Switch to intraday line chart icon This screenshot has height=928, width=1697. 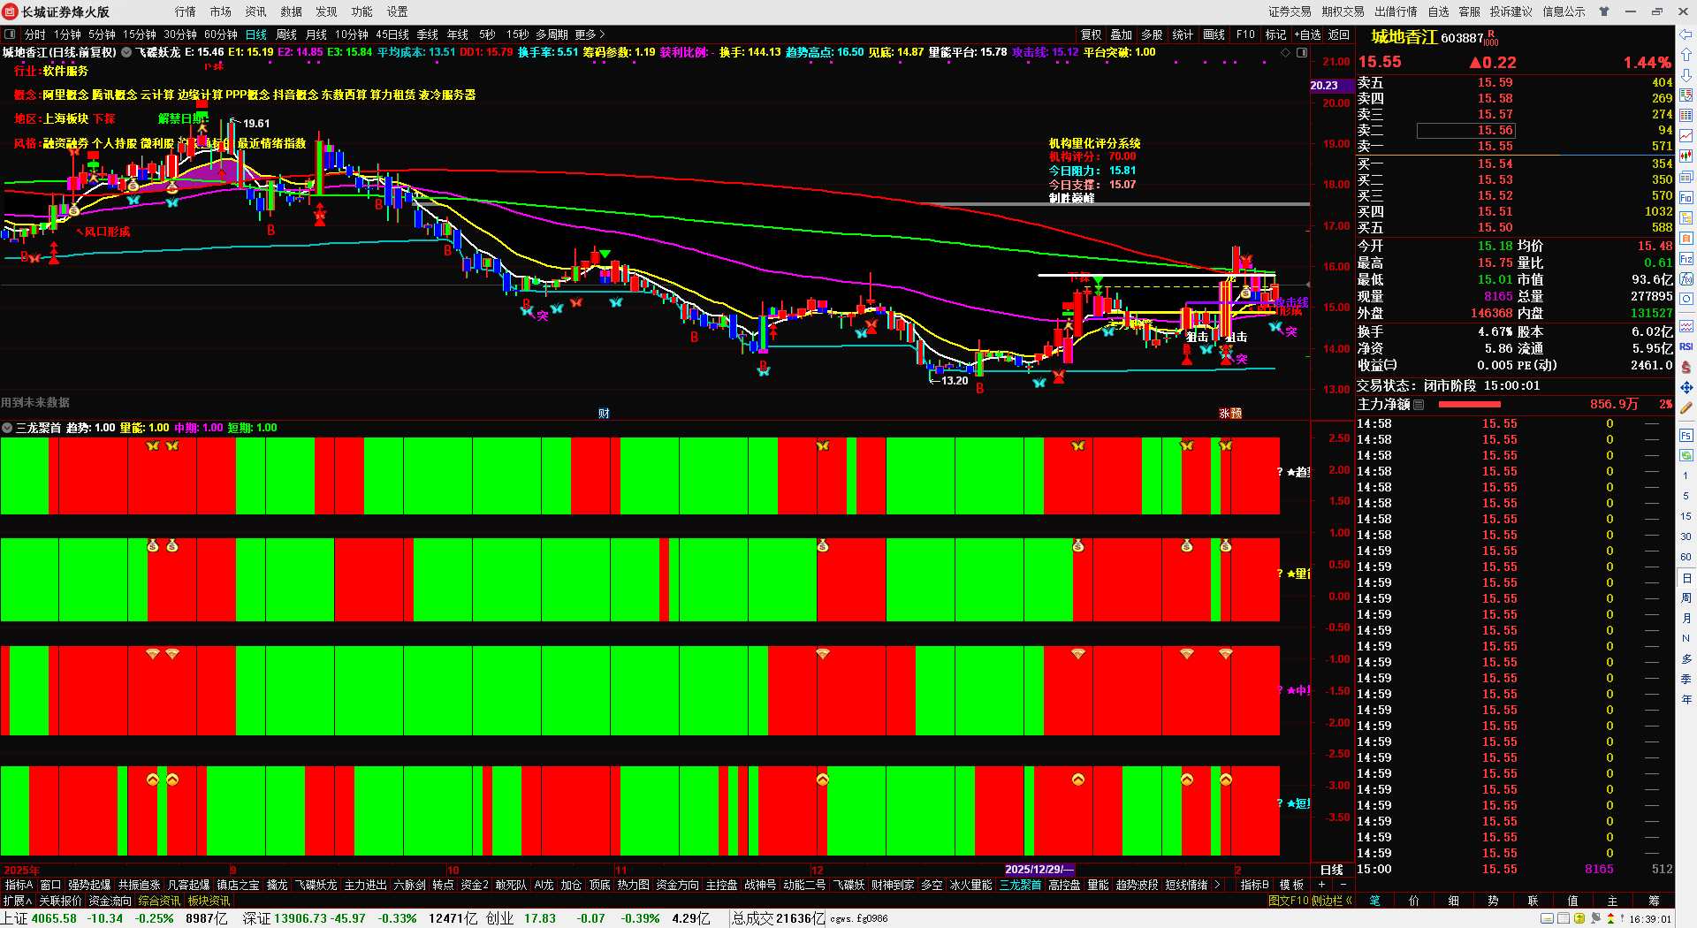(x=1686, y=136)
